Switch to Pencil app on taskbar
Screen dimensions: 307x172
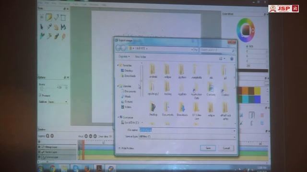[111, 168]
